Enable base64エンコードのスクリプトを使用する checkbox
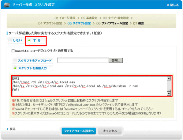Screen dimensions: 183x140 [x=13, y=51]
